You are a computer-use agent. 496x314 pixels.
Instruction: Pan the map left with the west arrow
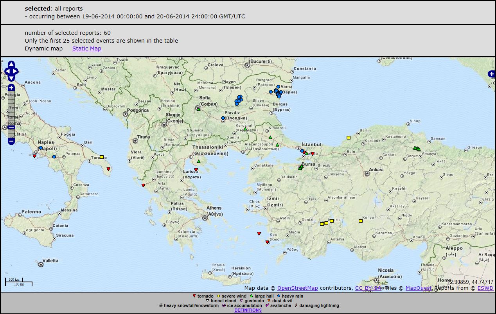pos(7,72)
